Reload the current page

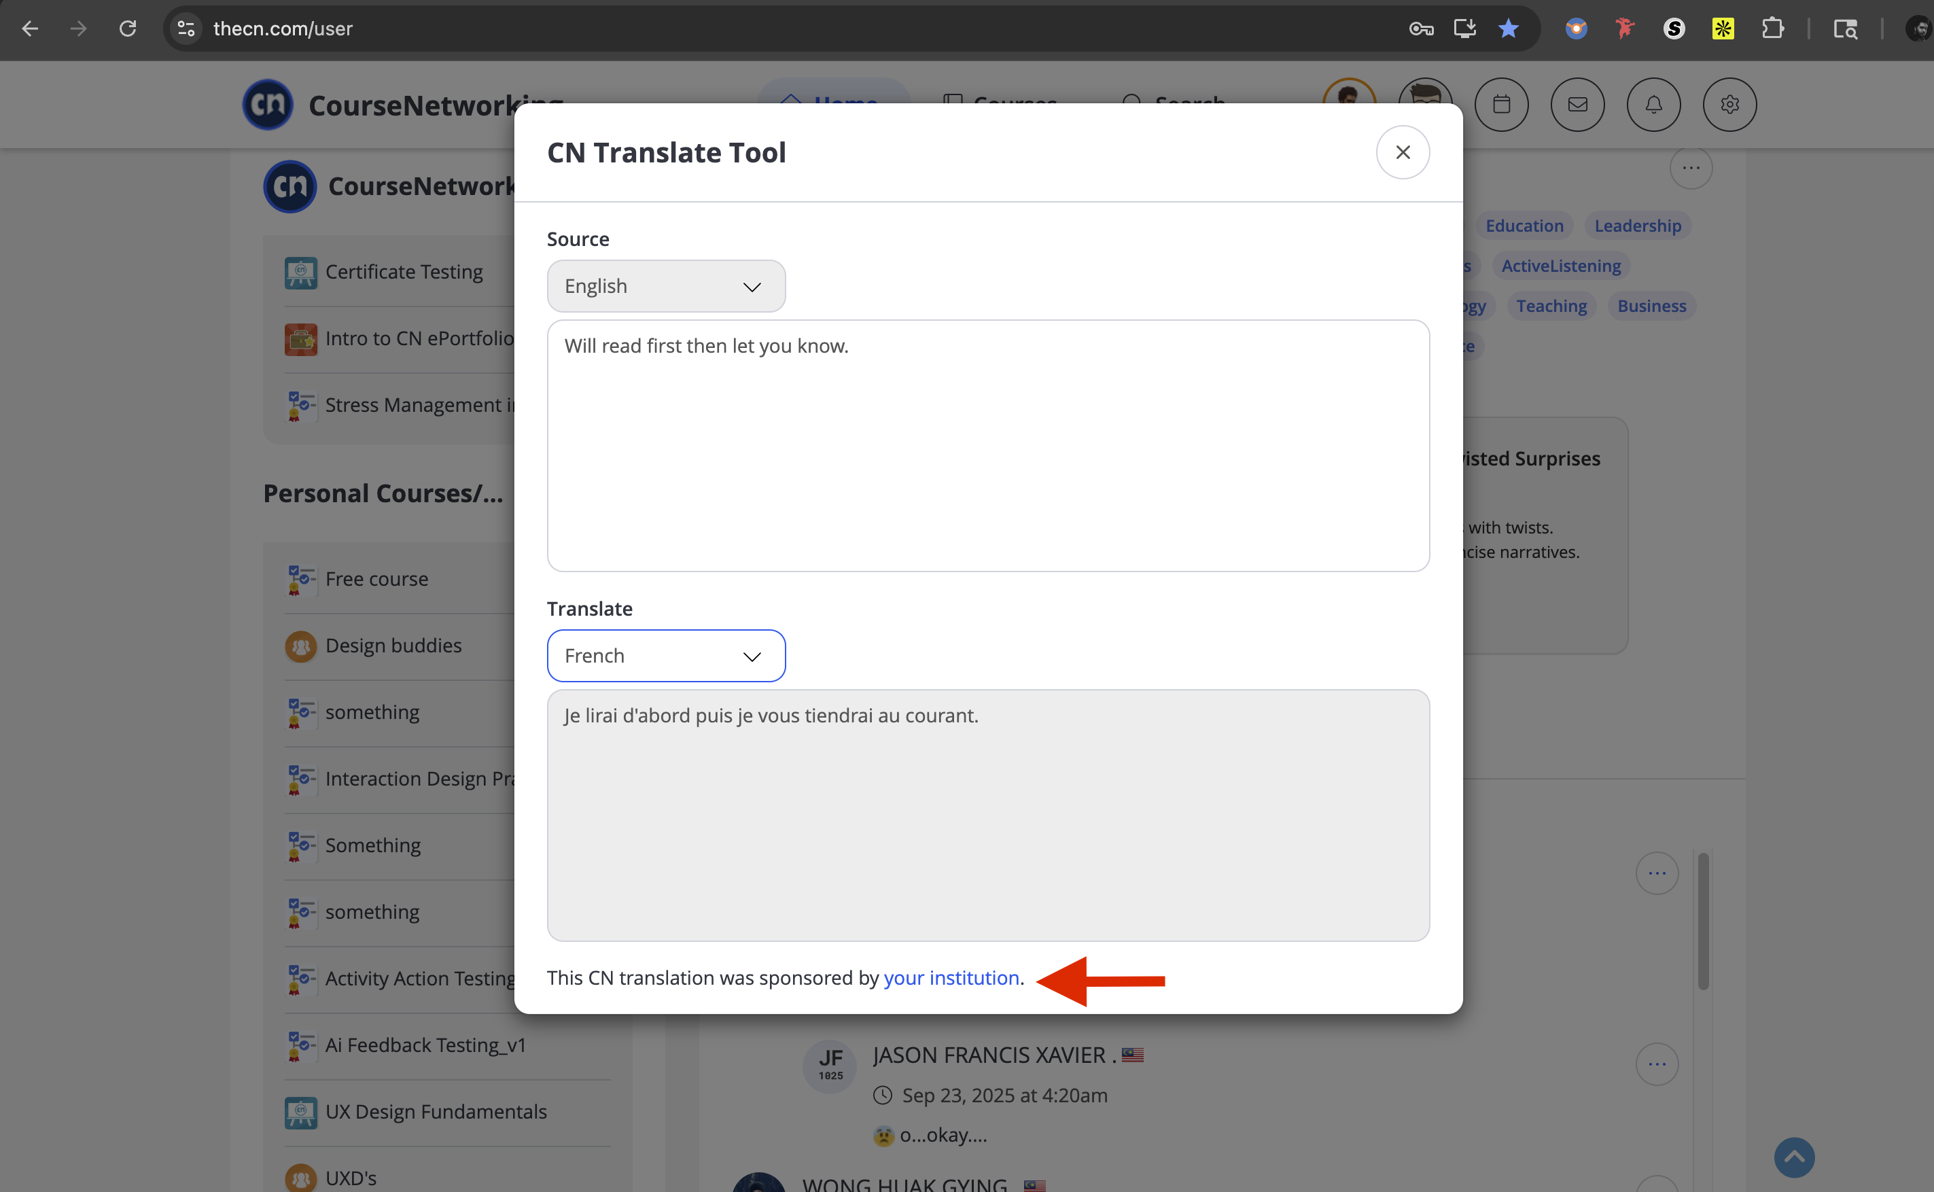tap(128, 29)
